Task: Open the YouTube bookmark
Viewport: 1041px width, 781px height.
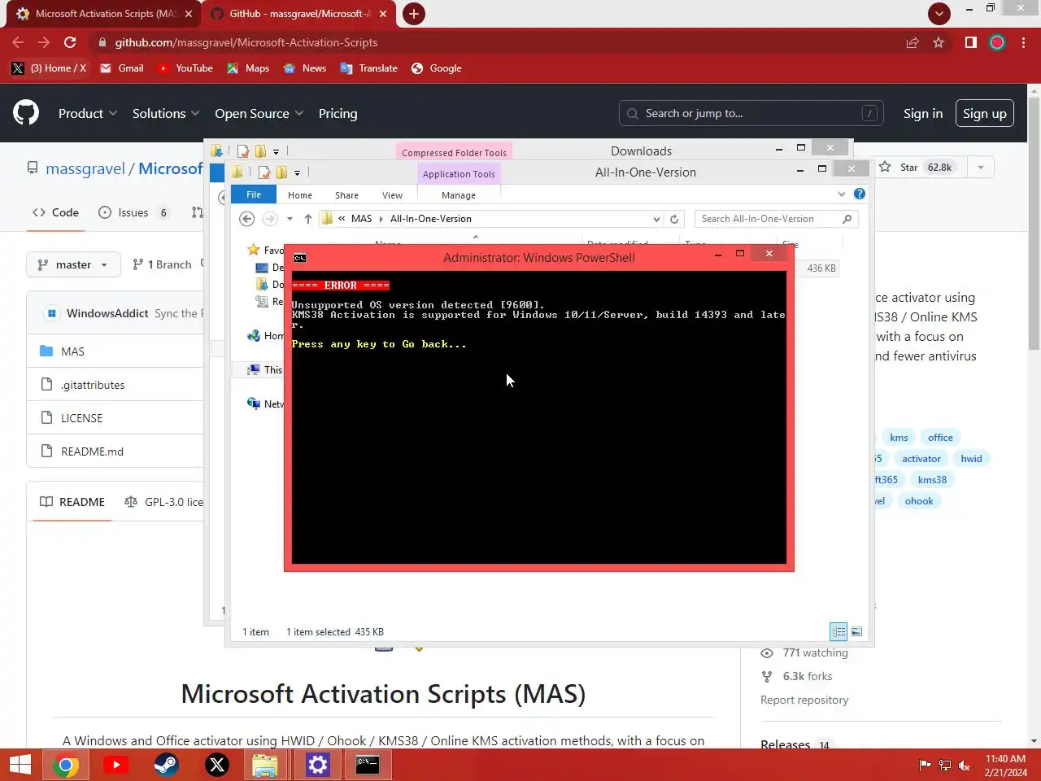Action: [x=185, y=68]
